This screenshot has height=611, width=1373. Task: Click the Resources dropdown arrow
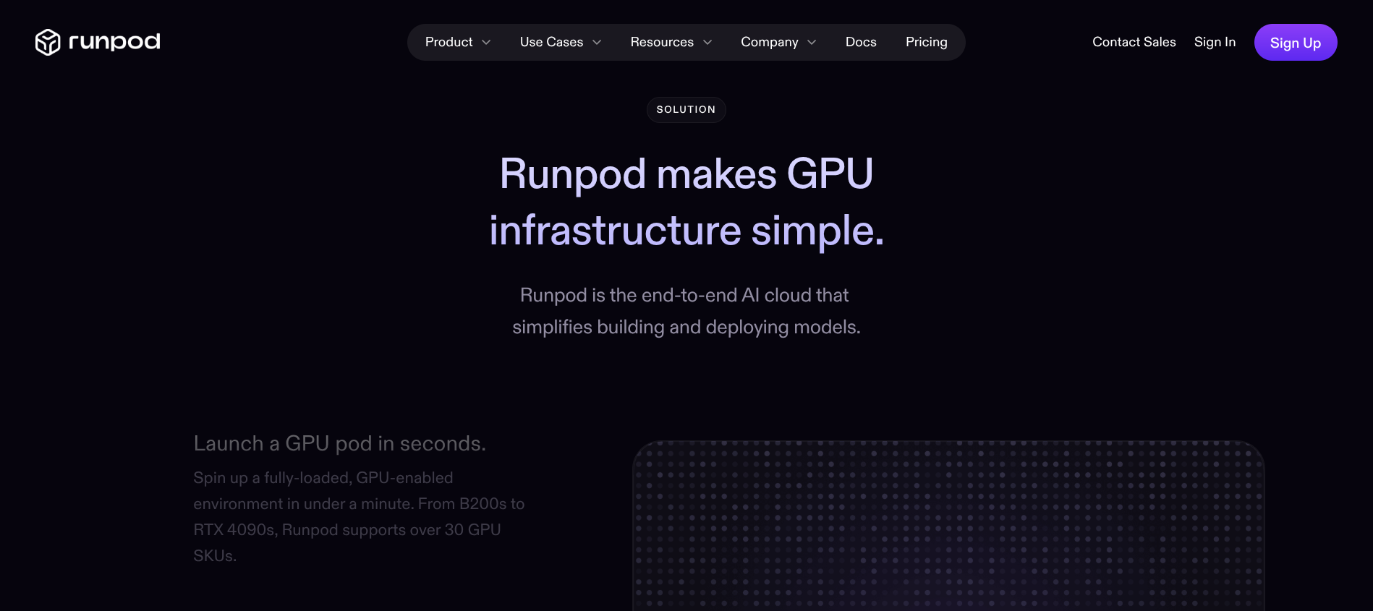point(707,43)
